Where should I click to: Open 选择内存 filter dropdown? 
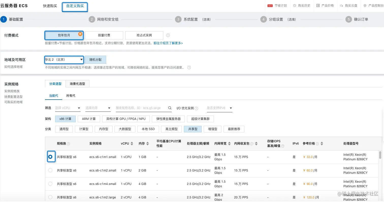tap(98, 108)
